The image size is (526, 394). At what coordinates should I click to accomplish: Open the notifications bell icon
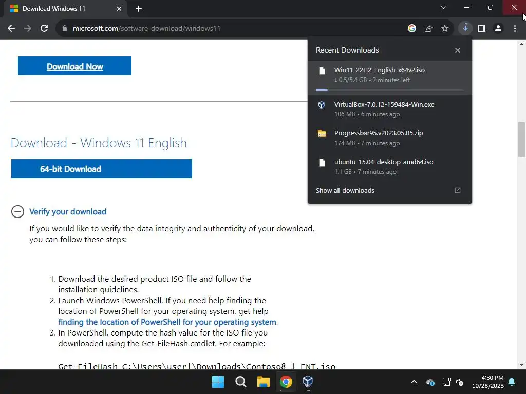512,382
